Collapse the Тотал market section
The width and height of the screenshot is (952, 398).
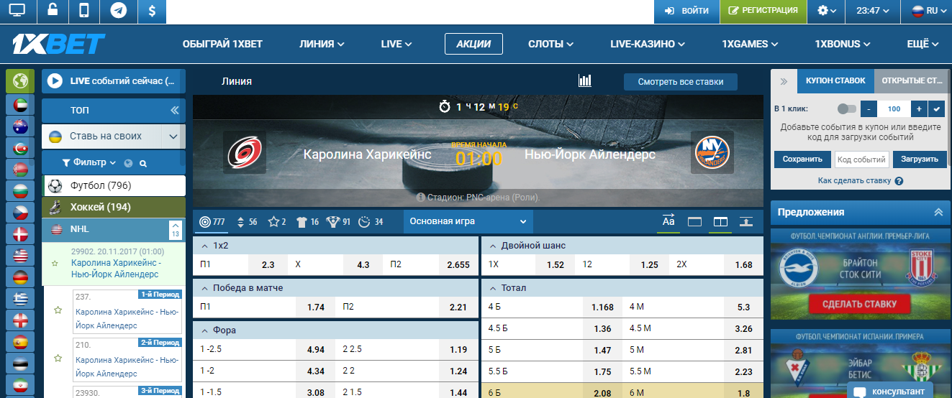coord(622,287)
